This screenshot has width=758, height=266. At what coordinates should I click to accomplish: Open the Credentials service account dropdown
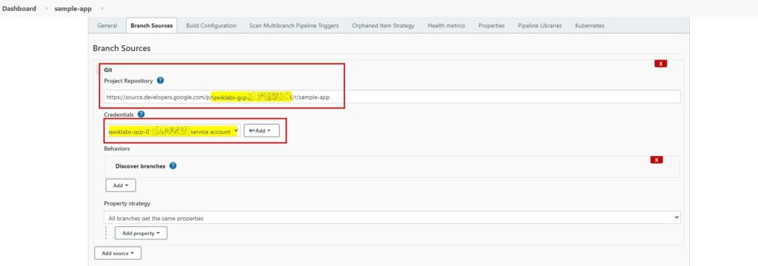coord(172,131)
